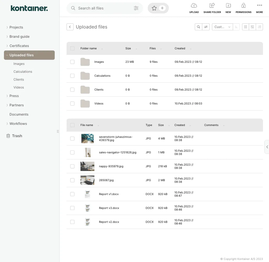Expand the Press chevron
The image size is (269, 262).
point(7,96)
